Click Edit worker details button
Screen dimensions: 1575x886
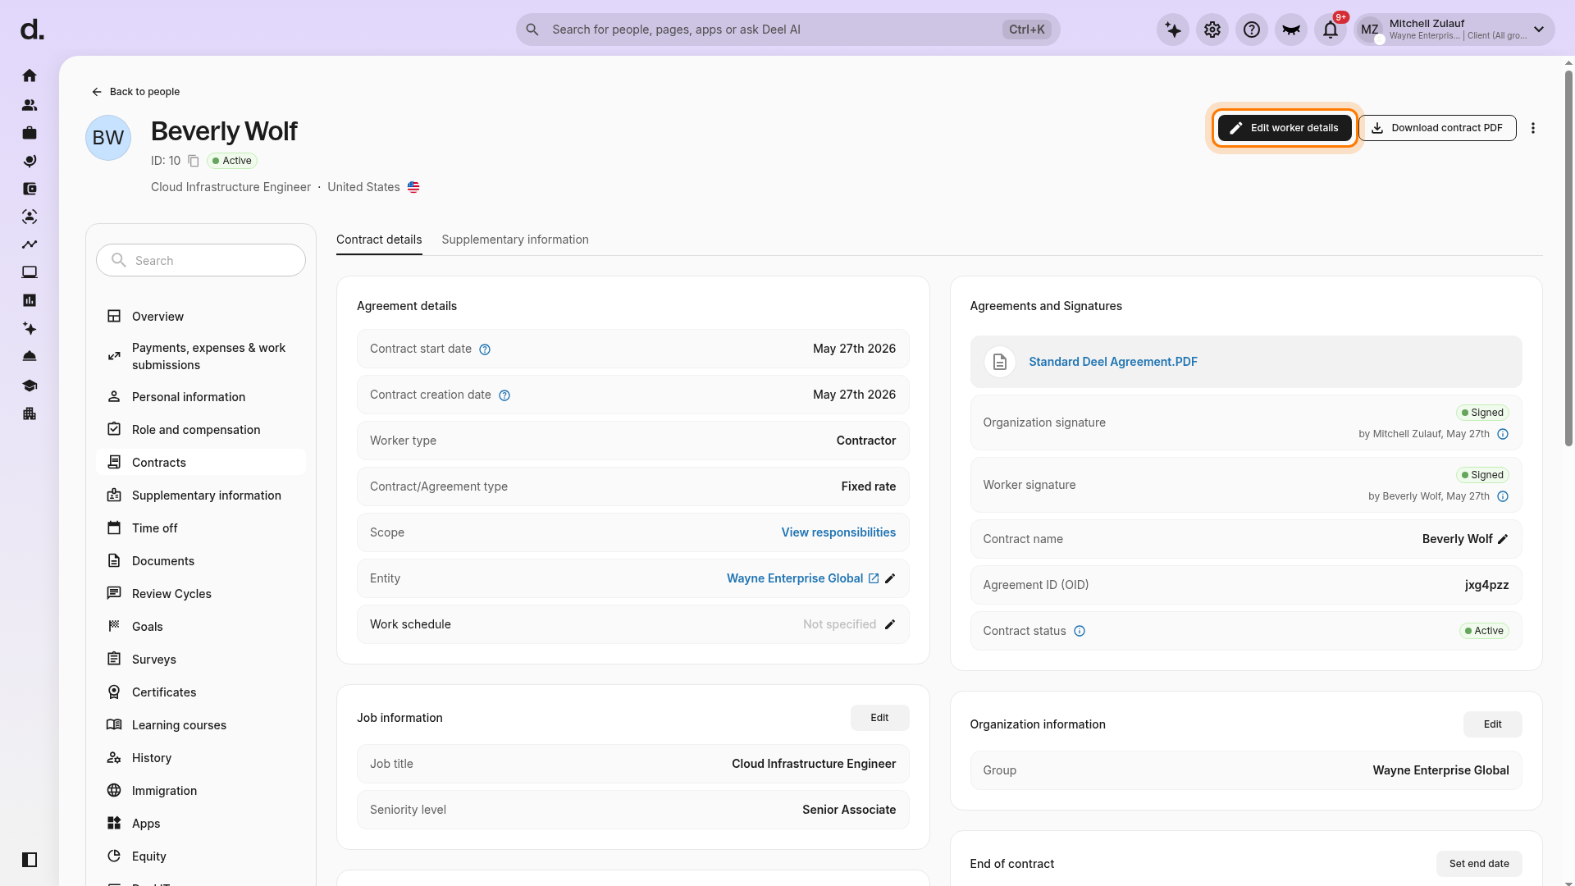(1285, 128)
